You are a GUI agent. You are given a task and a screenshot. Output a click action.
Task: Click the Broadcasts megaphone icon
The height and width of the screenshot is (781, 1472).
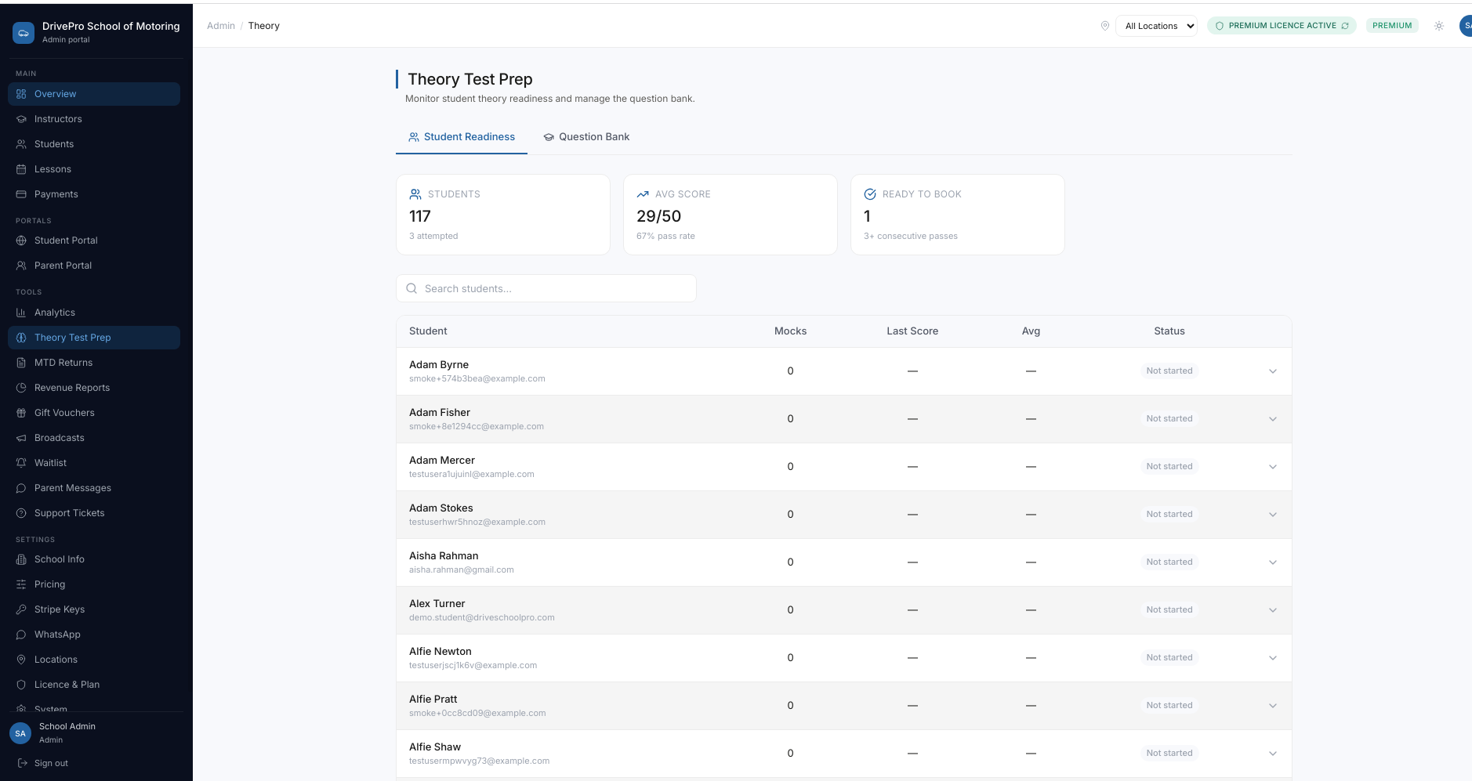21,438
